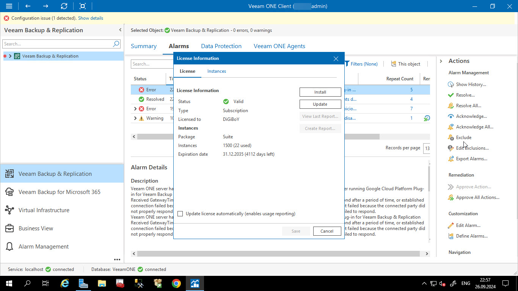
Task: Click the Status column header
Action: (140, 79)
